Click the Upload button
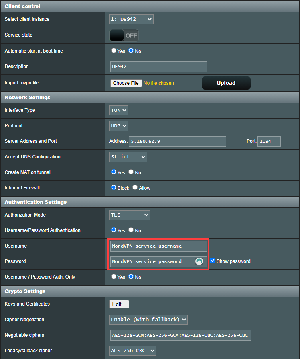This screenshot has height=359, width=300. click(226, 83)
